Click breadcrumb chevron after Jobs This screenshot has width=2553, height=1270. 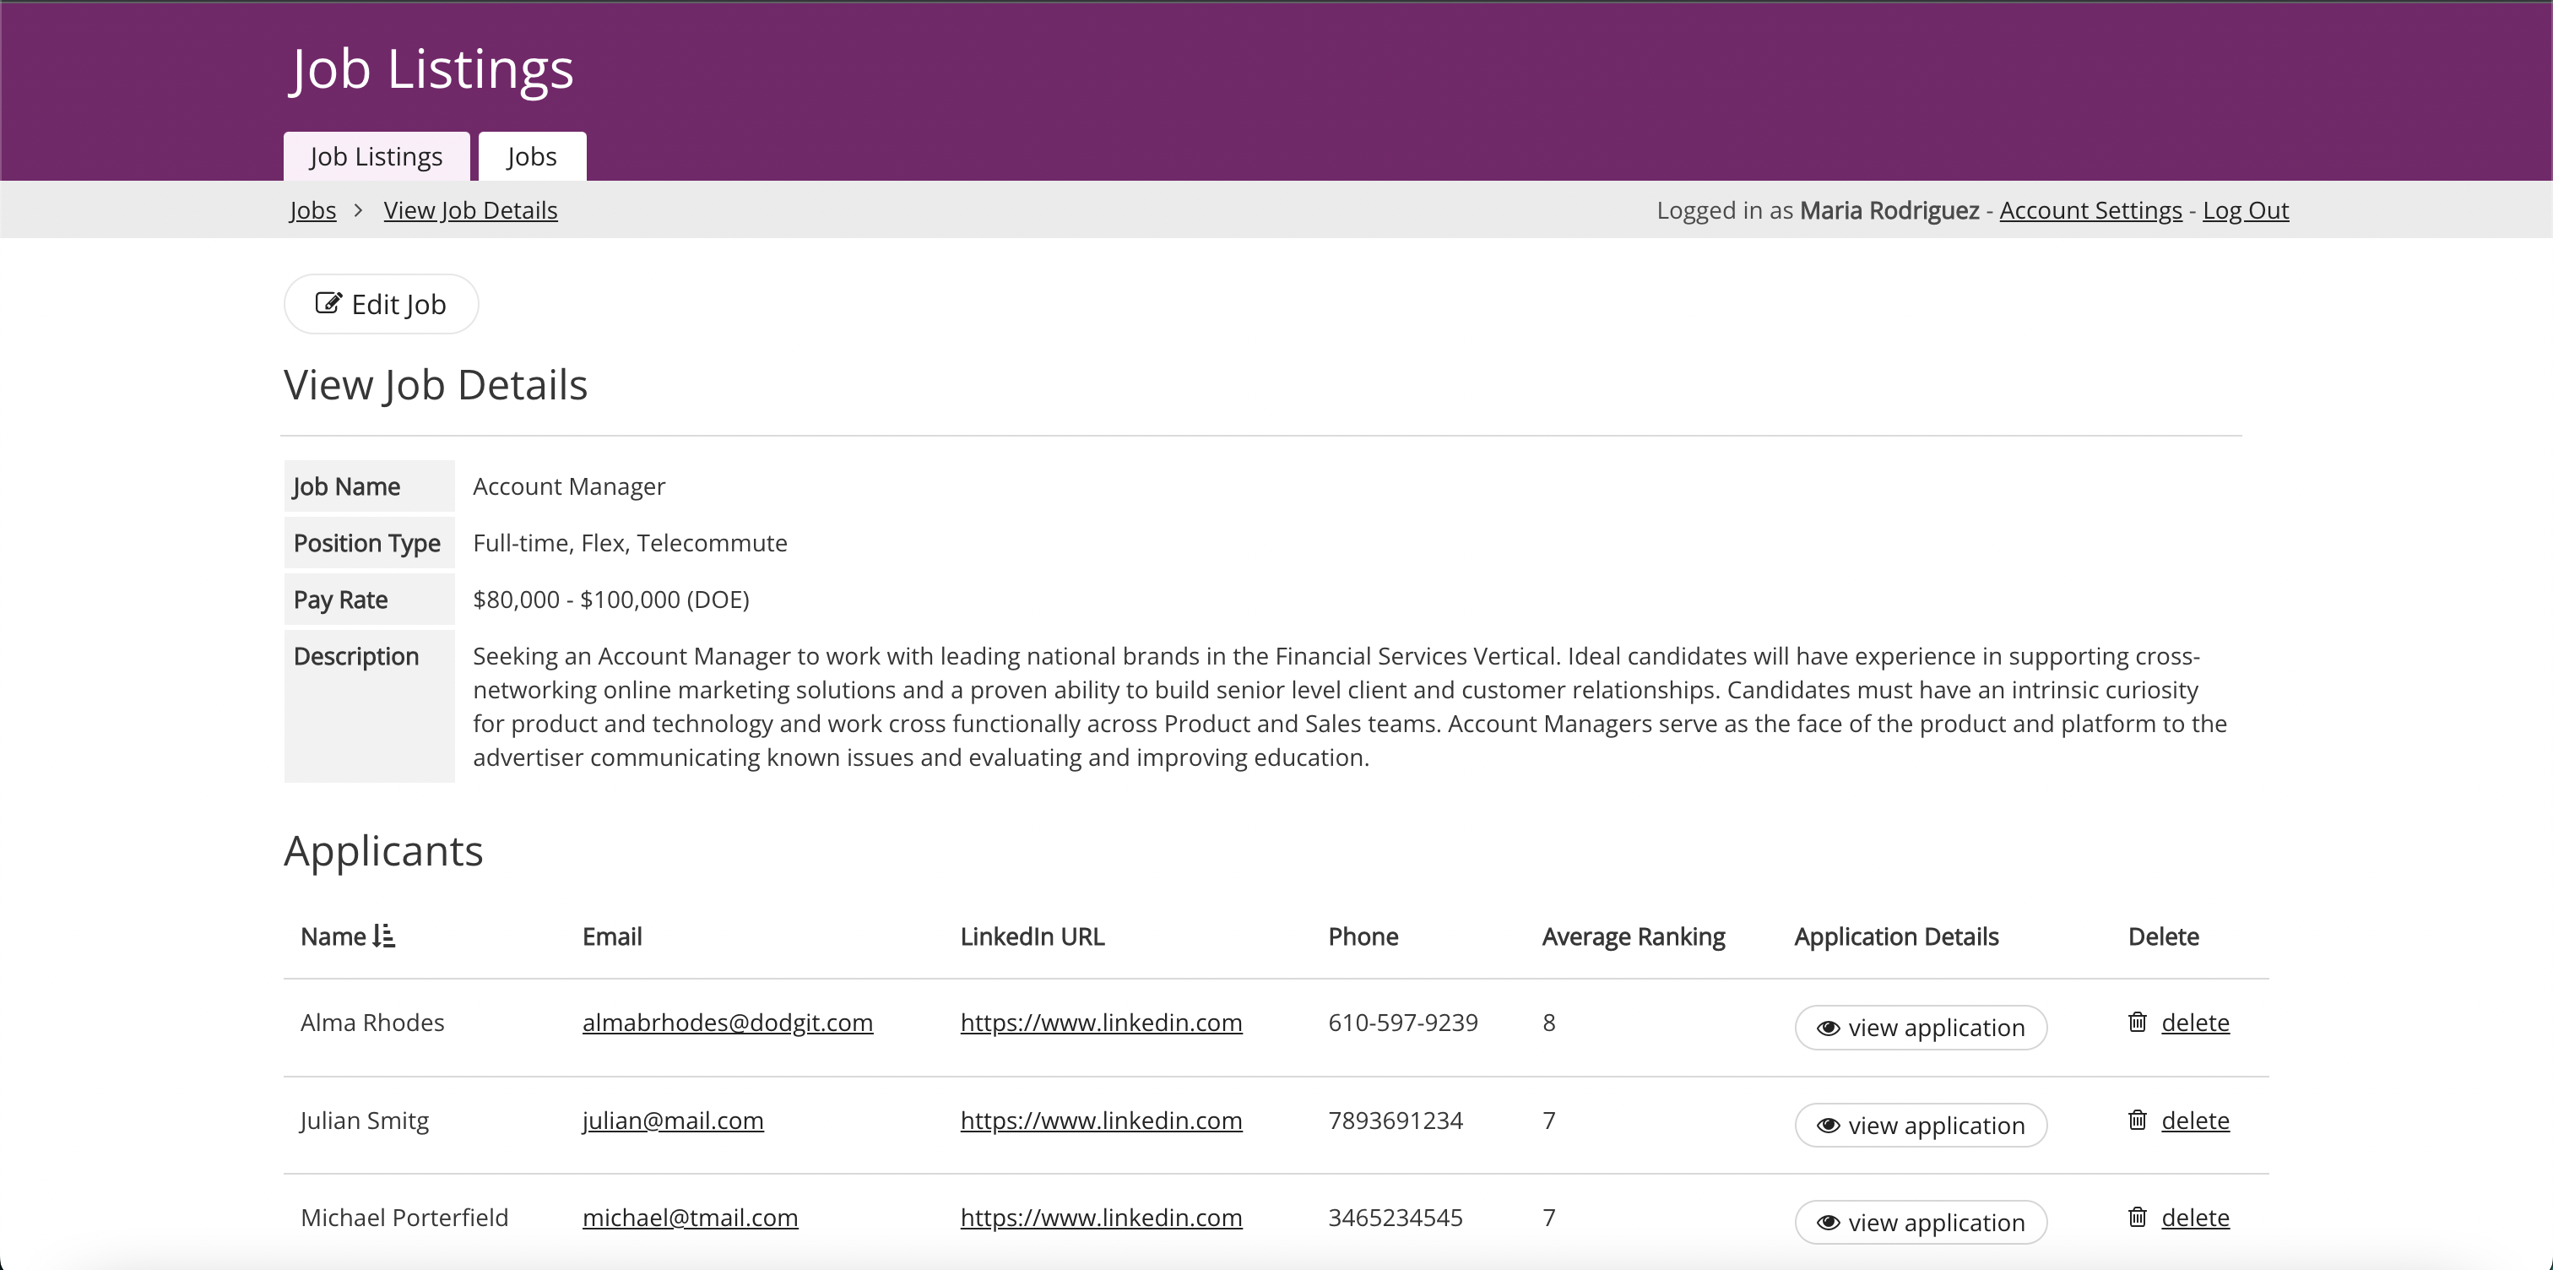pos(359,210)
